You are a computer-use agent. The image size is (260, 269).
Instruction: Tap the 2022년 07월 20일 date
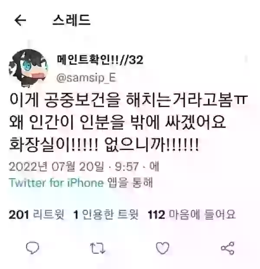click(56, 167)
